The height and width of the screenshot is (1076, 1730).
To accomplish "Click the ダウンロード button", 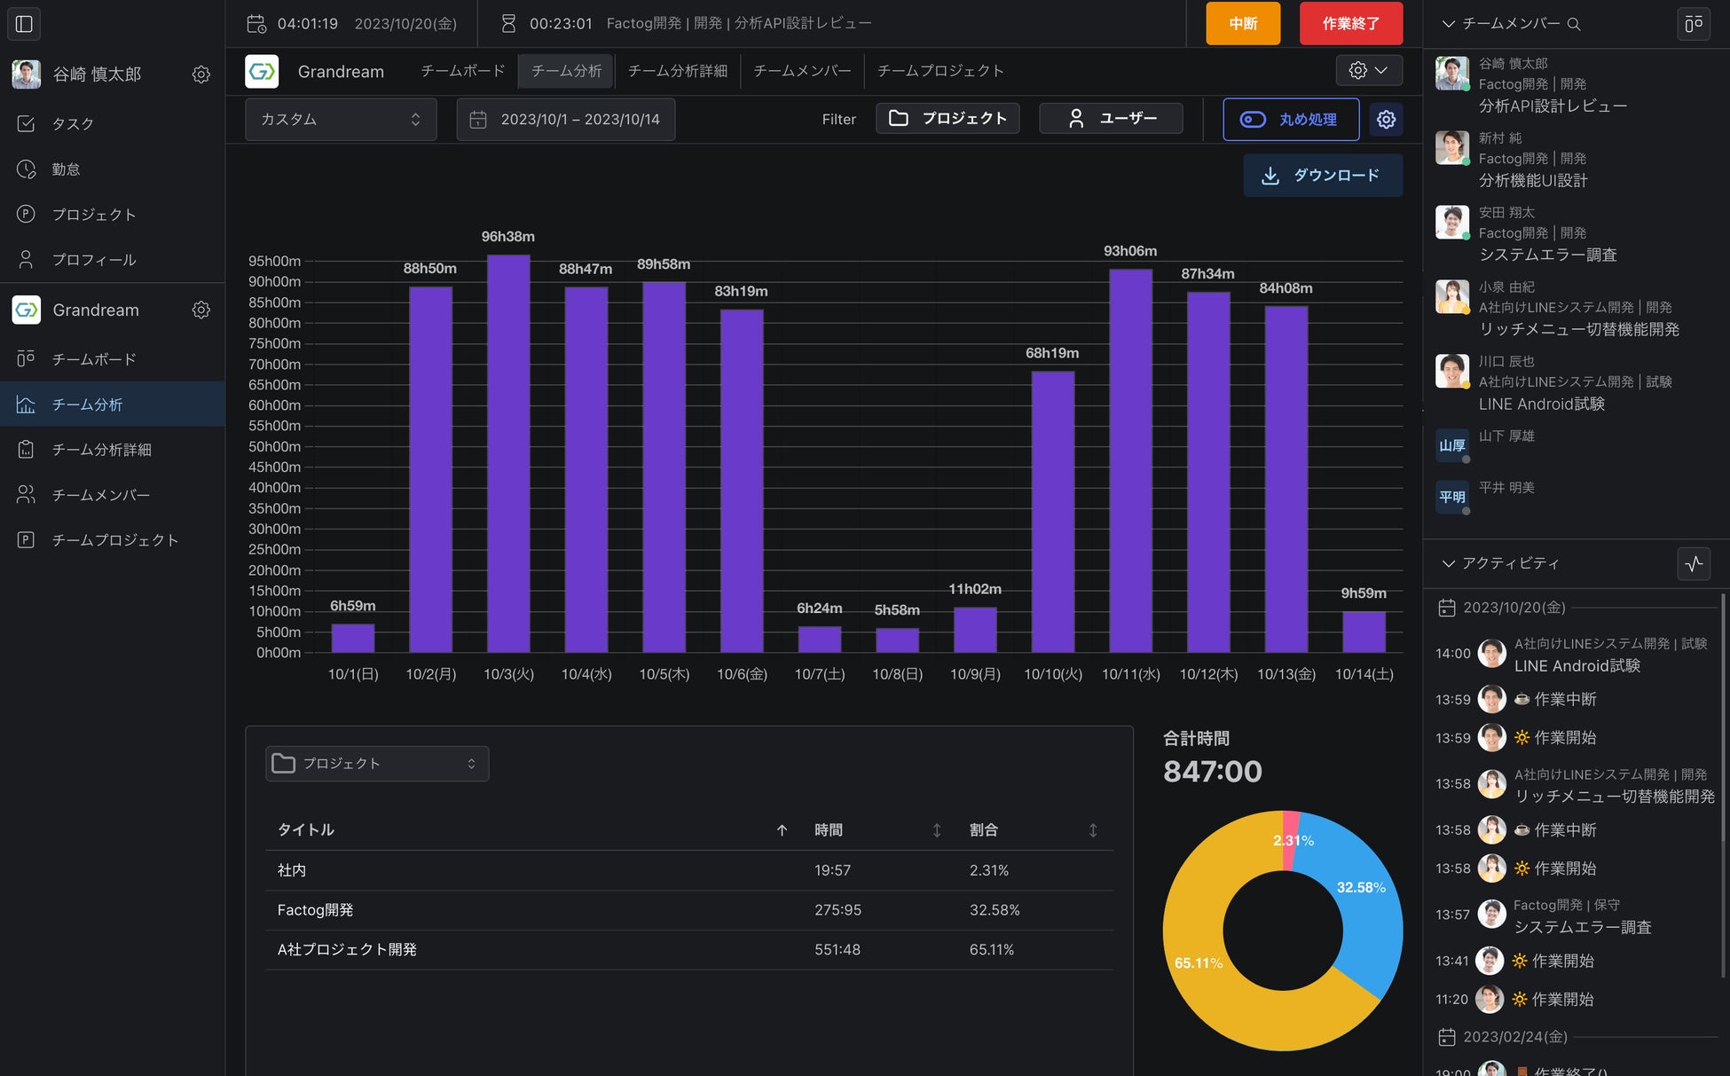I will 1322,175.
